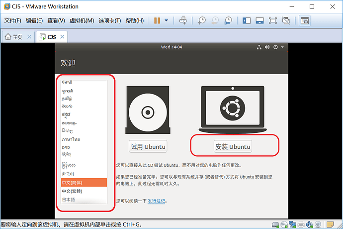
Task: Click Send Ctrl+Alt+Del toolbar icon
Action: 183,20
